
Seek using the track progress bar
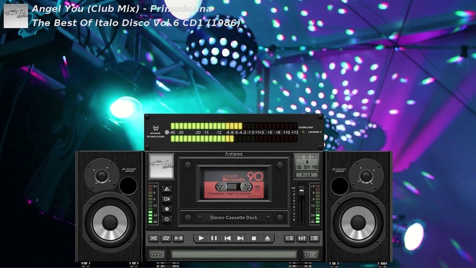234,254
